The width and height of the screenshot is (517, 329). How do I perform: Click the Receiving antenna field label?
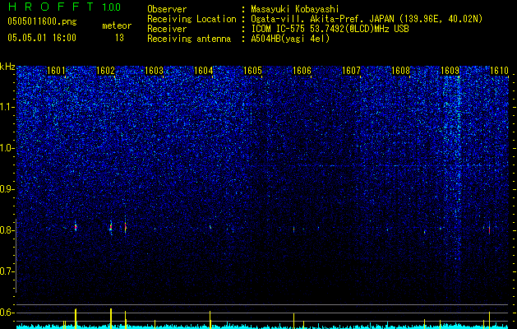pyautogui.click(x=189, y=39)
